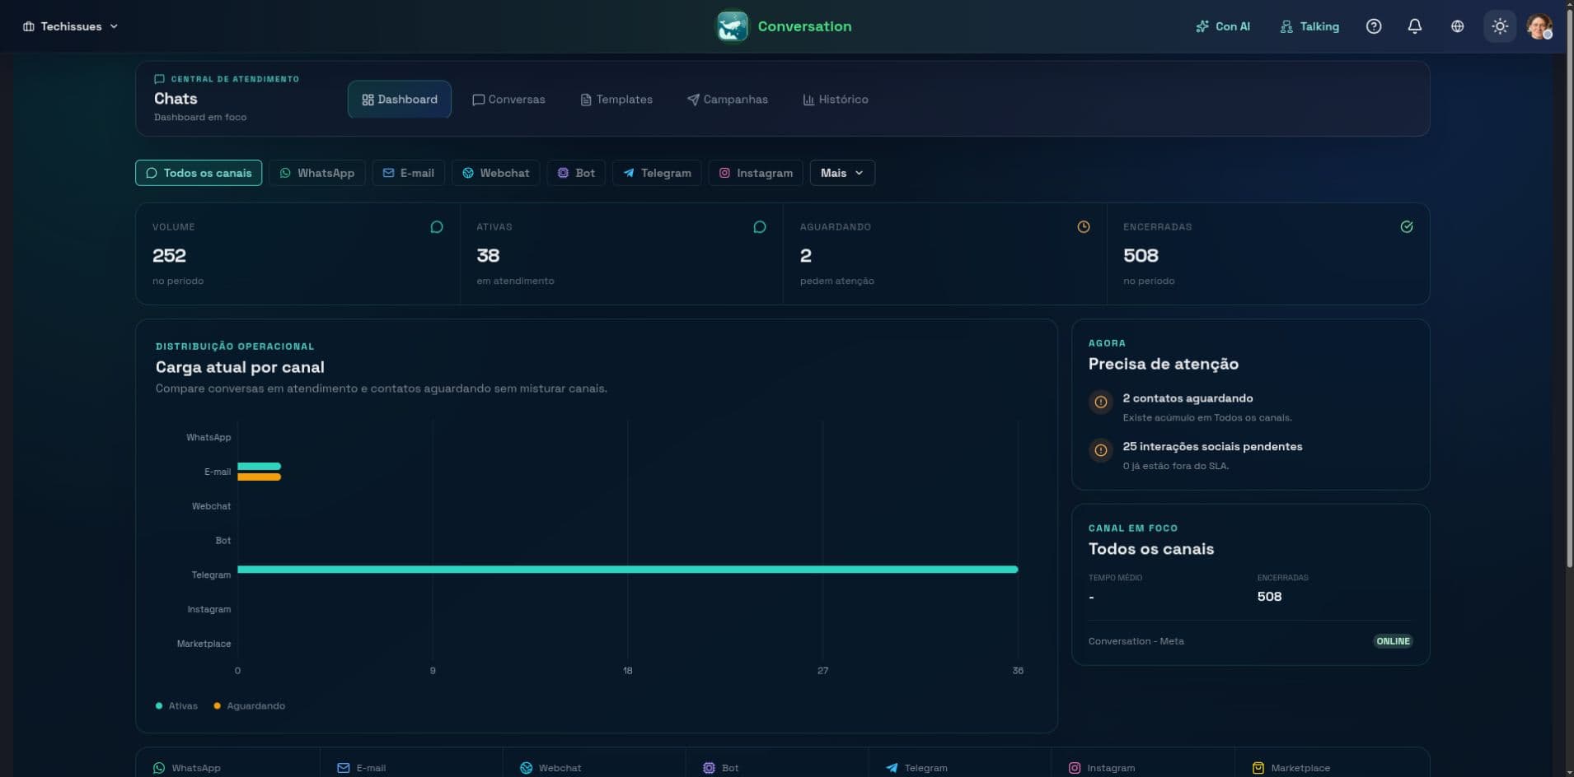
Task: Open the Templates tab
Action: click(616, 100)
